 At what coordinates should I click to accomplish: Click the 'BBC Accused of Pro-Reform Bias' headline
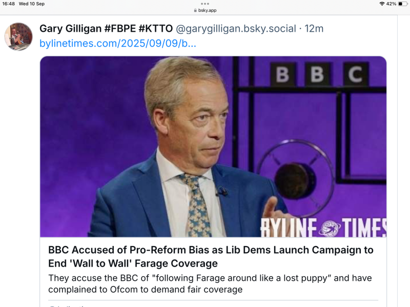pos(211,257)
